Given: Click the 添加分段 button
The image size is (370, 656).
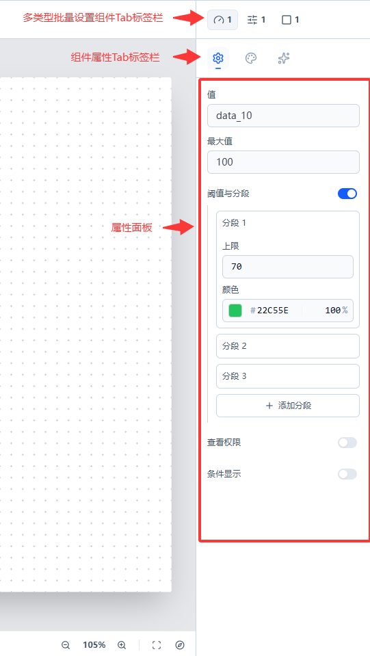Looking at the screenshot, I should point(288,406).
